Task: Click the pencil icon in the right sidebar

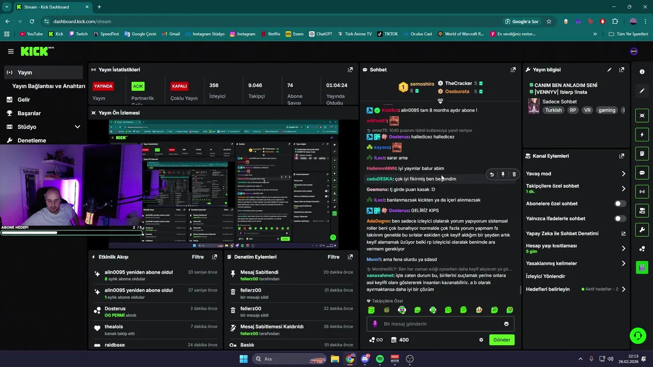Action: click(642, 91)
